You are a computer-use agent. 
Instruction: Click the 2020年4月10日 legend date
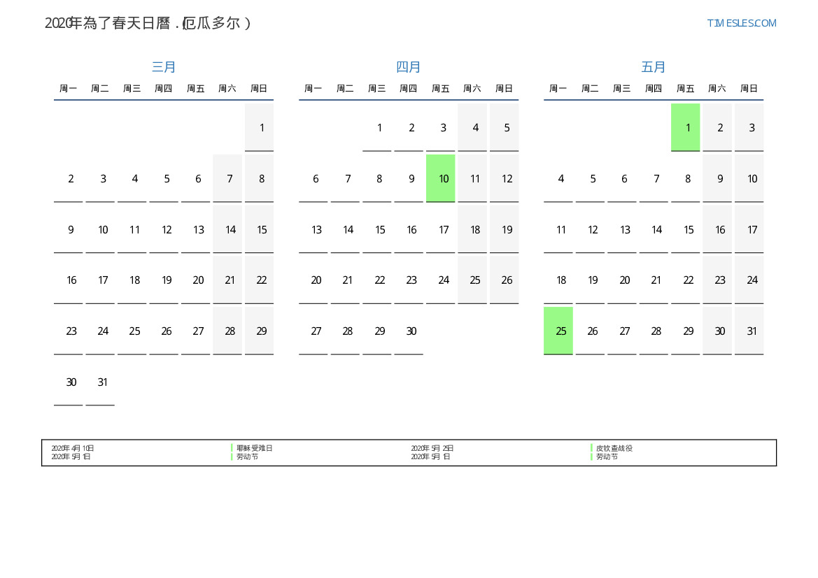tap(73, 448)
